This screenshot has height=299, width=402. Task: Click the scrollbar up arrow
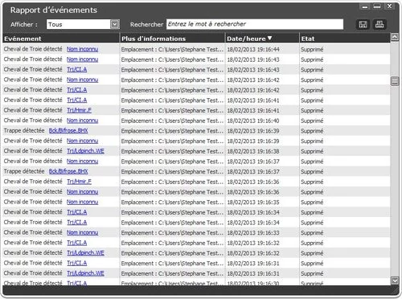click(x=395, y=37)
